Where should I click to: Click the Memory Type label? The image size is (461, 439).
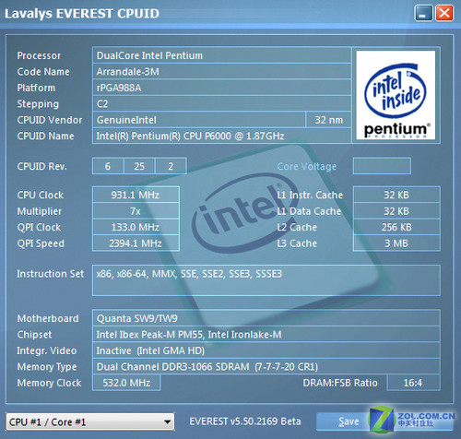(x=47, y=367)
